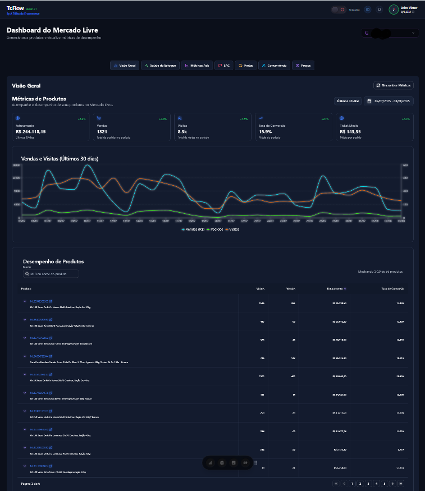Viewport: 425px width, 491px height.
Task: Click the refresh icon in Sincronizar Métricas
Action: point(378,85)
